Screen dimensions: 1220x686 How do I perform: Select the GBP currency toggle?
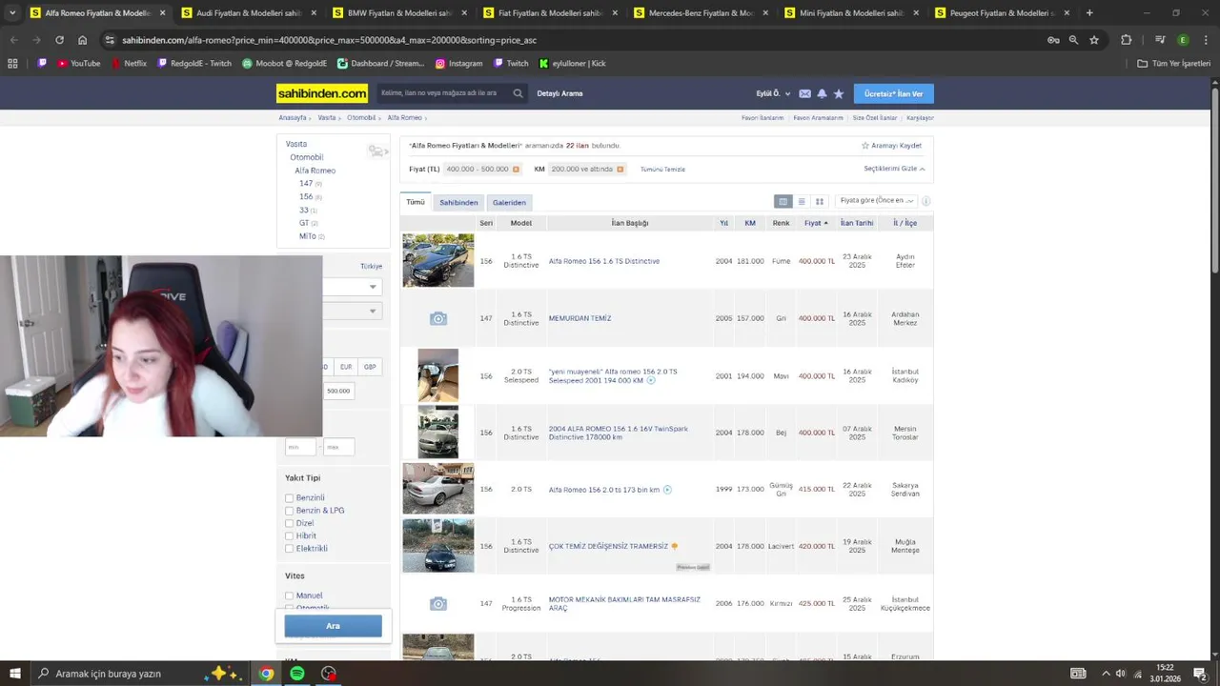(x=370, y=367)
